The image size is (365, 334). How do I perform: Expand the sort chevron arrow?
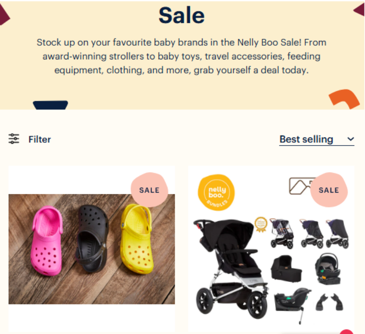tap(350, 139)
